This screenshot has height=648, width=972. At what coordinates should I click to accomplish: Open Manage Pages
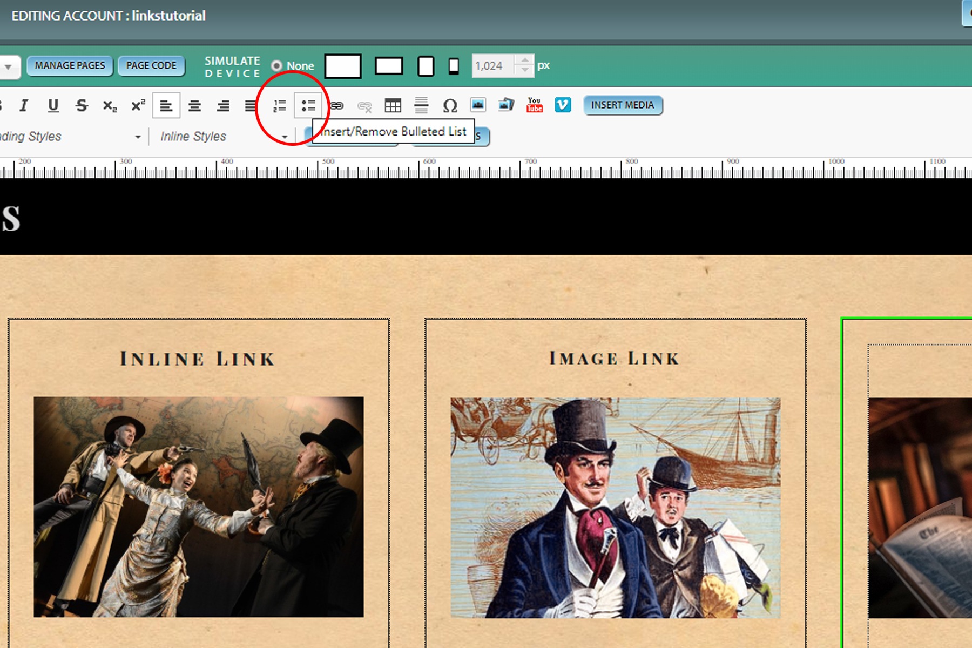click(x=70, y=66)
